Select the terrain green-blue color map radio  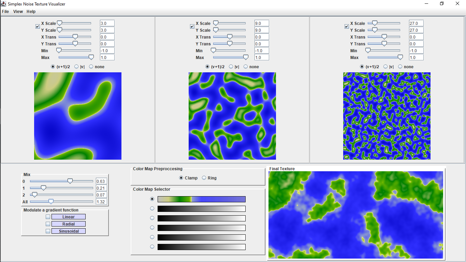coord(152,199)
